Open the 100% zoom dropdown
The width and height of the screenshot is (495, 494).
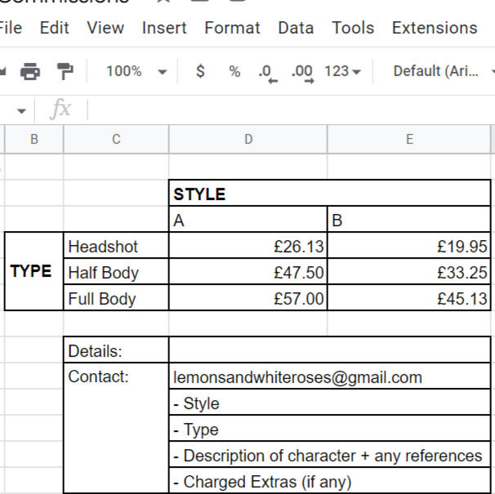[136, 71]
